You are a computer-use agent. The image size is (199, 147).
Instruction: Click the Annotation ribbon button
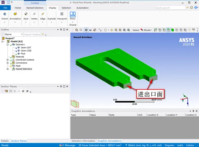(15, 17)
